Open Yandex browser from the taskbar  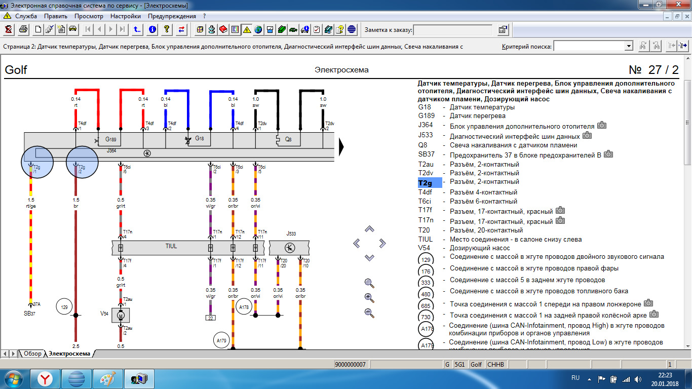tap(45, 378)
